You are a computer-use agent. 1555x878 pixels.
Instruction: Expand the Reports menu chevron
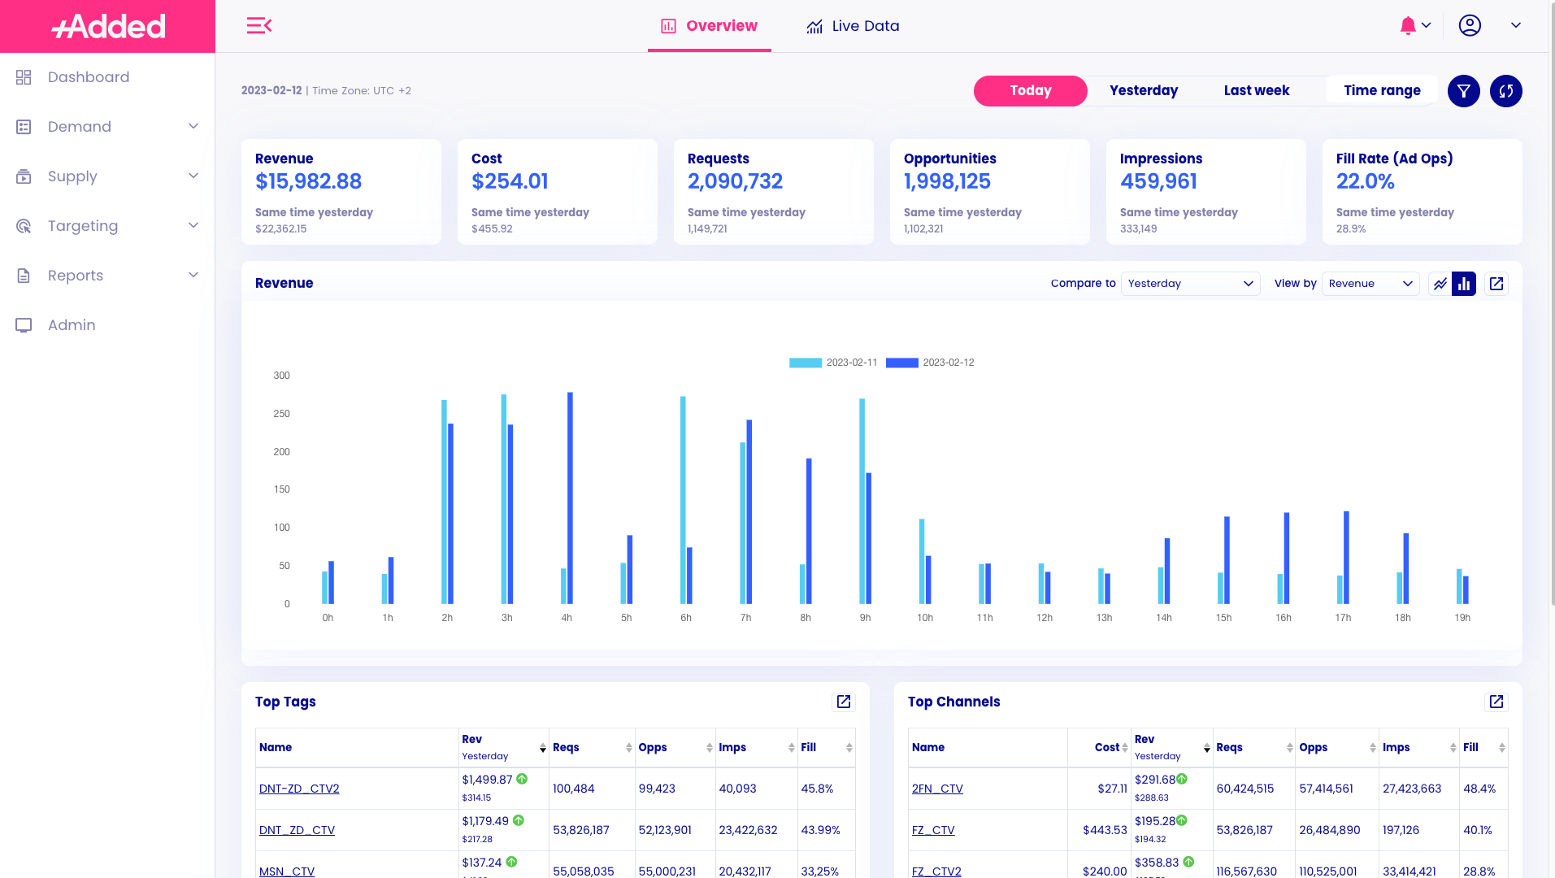tap(193, 275)
